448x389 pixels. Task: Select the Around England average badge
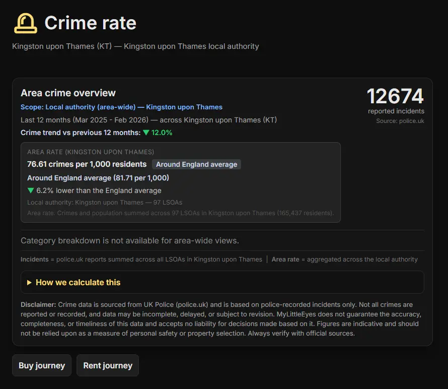coord(196,164)
